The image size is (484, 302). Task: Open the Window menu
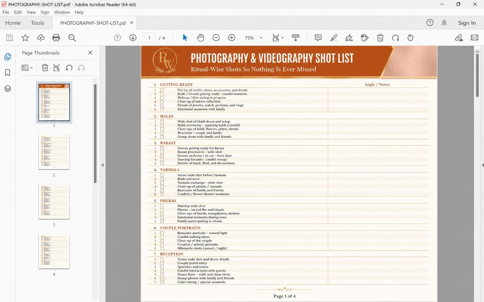click(62, 12)
